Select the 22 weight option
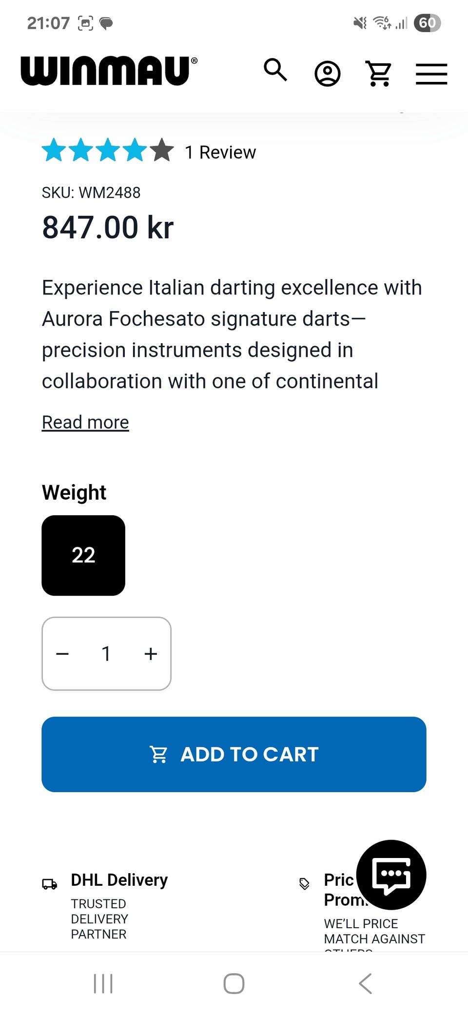 click(83, 555)
